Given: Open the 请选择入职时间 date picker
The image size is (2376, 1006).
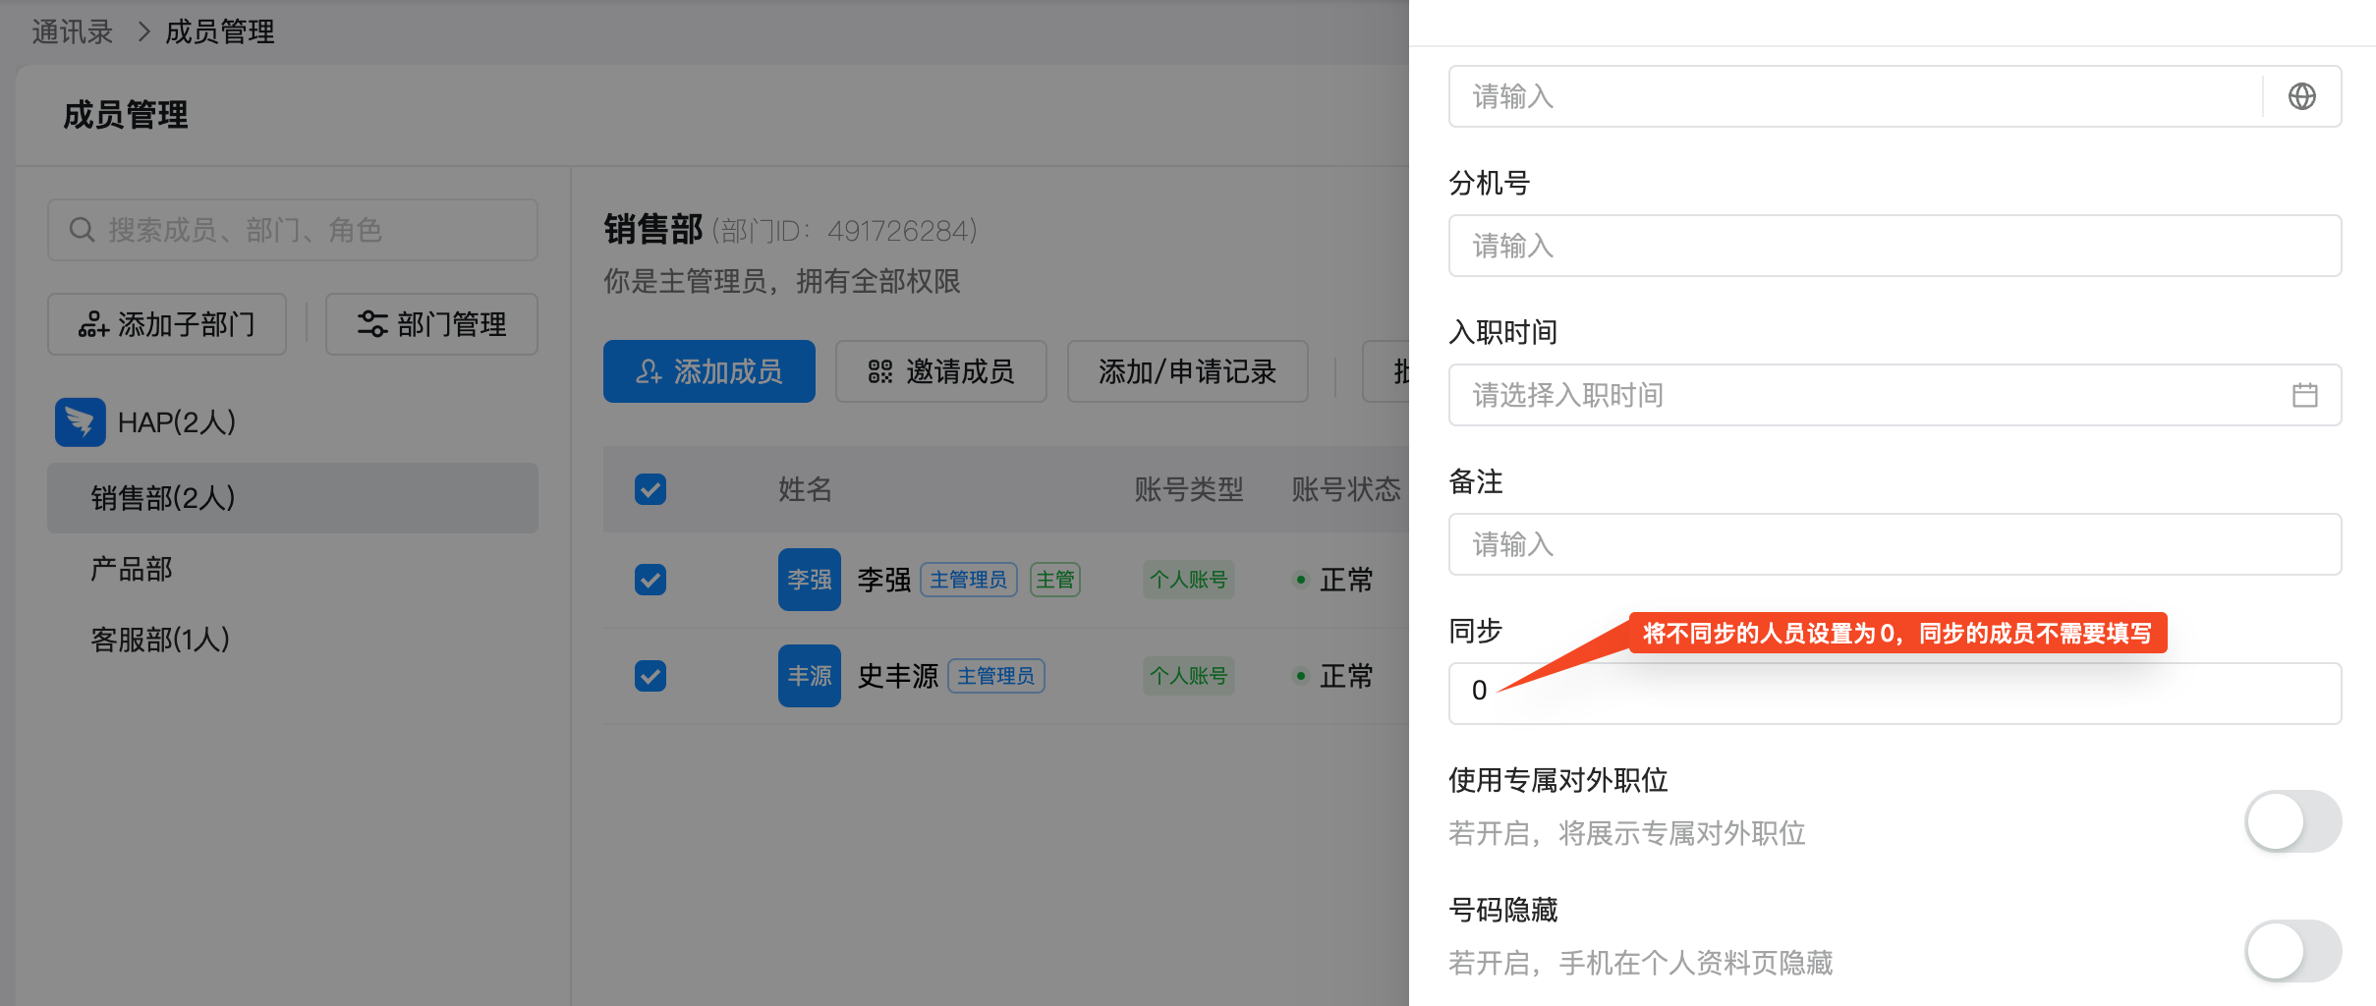Looking at the screenshot, I should pos(1867,395).
